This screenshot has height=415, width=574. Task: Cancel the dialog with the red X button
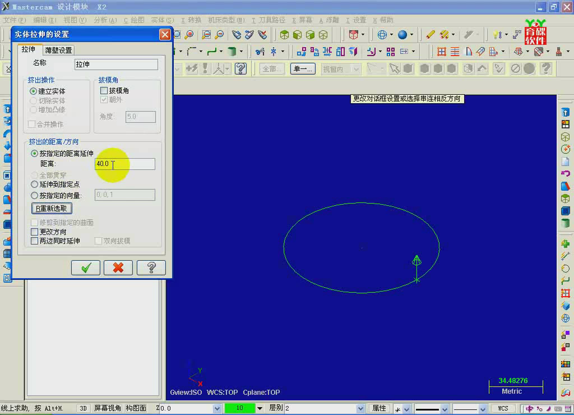(x=118, y=268)
